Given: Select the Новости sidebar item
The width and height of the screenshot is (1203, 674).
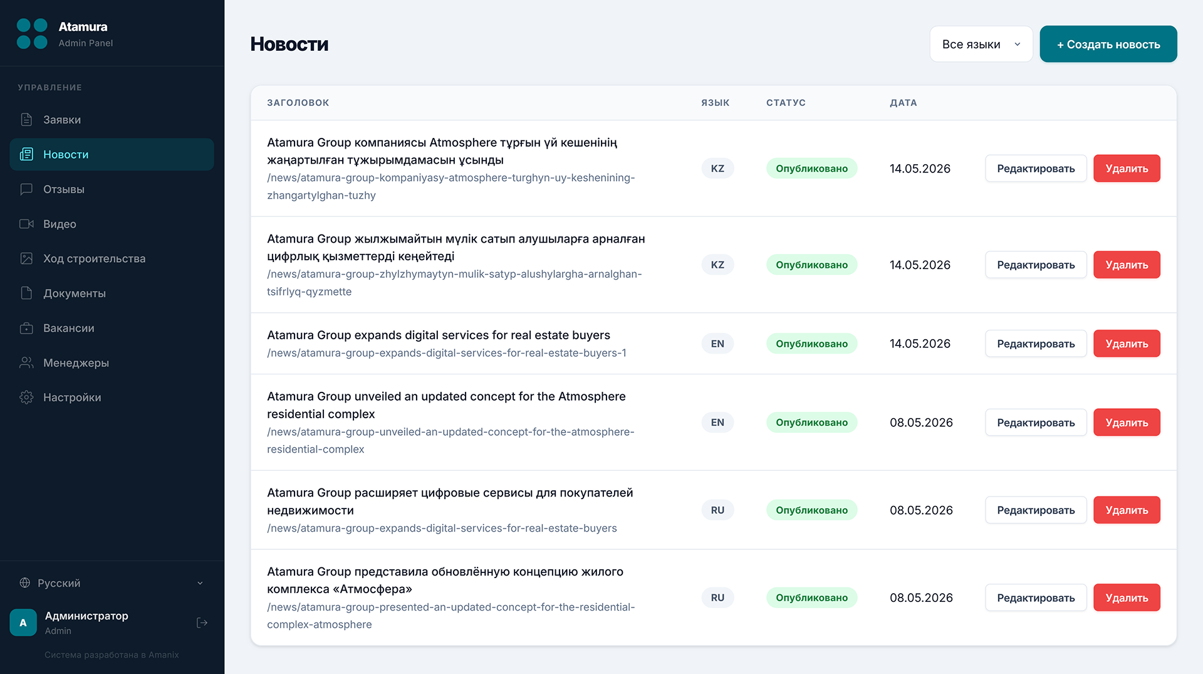Looking at the screenshot, I should pyautogui.click(x=112, y=154).
